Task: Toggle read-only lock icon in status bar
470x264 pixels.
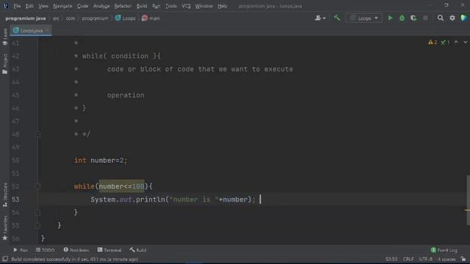Action: point(463,259)
